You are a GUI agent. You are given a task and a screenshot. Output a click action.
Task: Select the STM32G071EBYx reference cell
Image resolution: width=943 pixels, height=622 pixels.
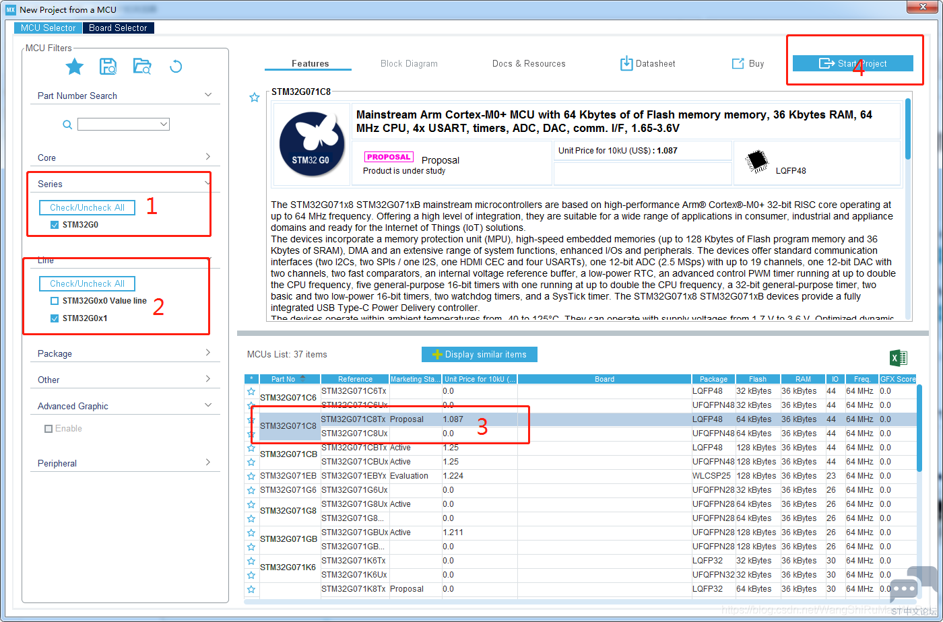[354, 476]
